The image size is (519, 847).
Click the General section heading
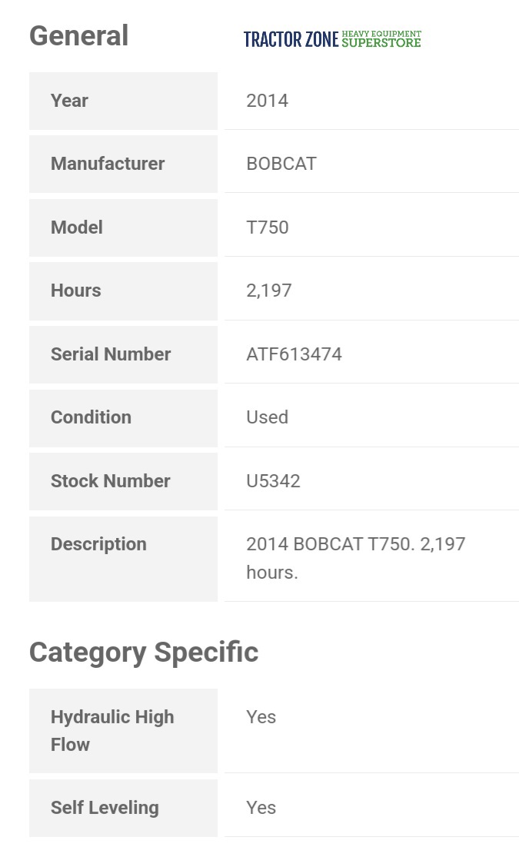click(78, 36)
